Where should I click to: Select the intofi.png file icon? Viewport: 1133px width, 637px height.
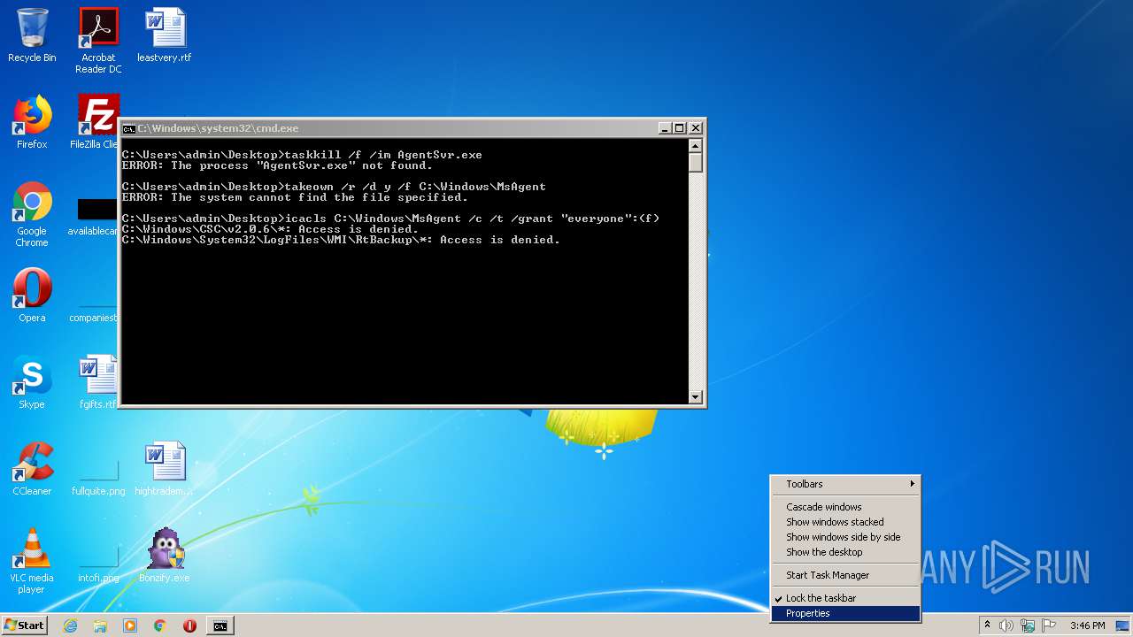(x=98, y=562)
